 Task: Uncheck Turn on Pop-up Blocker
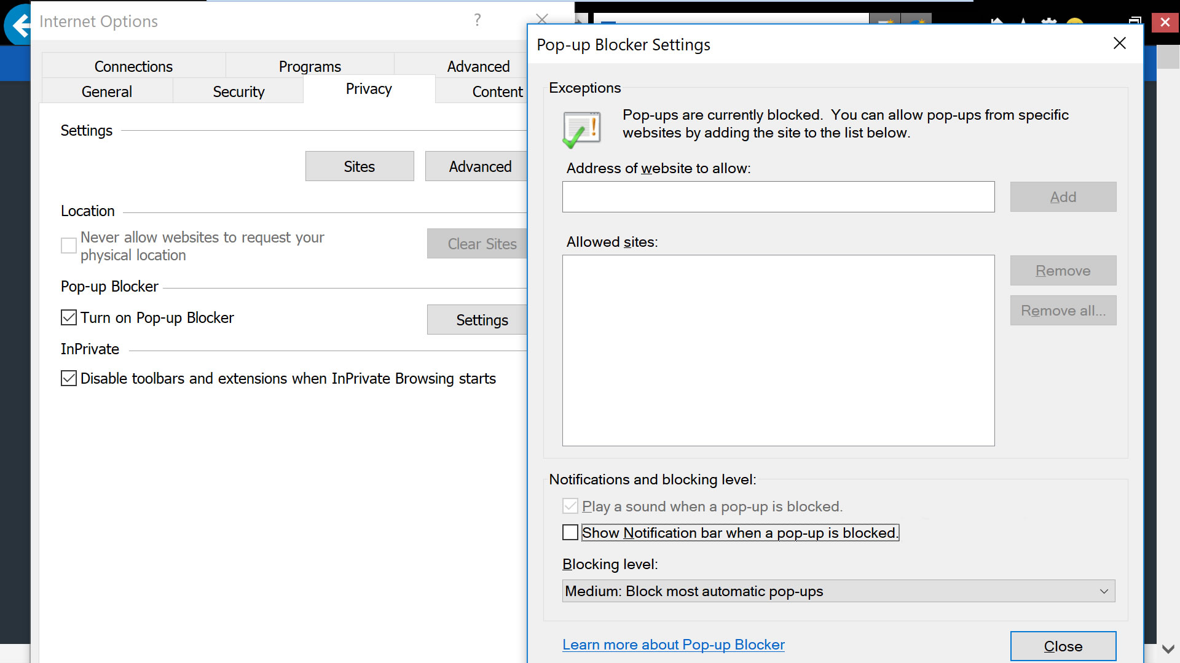pos(69,317)
